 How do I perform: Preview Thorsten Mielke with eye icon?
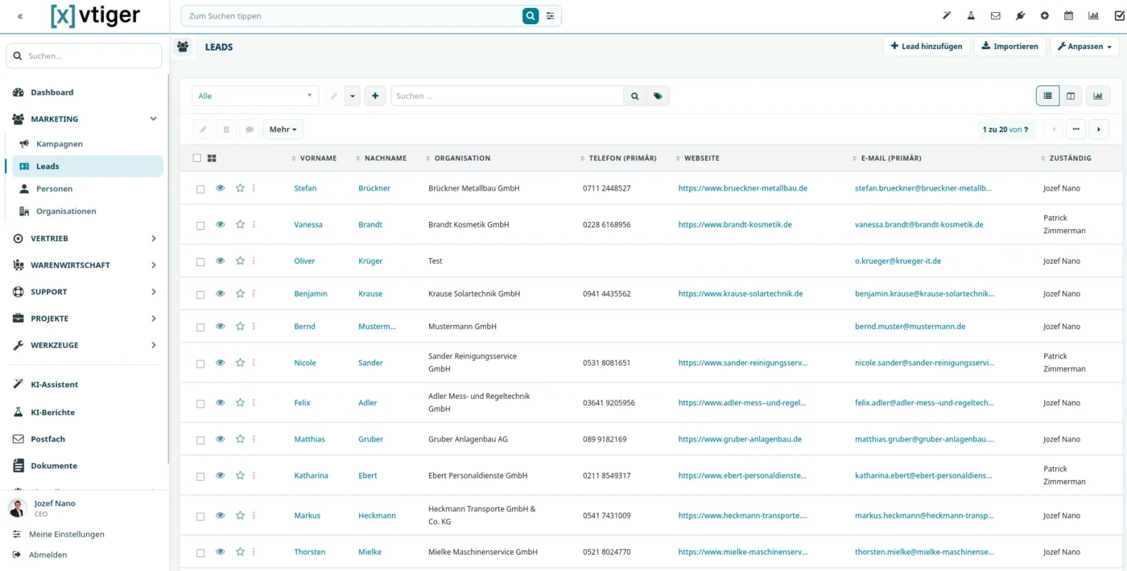point(220,552)
